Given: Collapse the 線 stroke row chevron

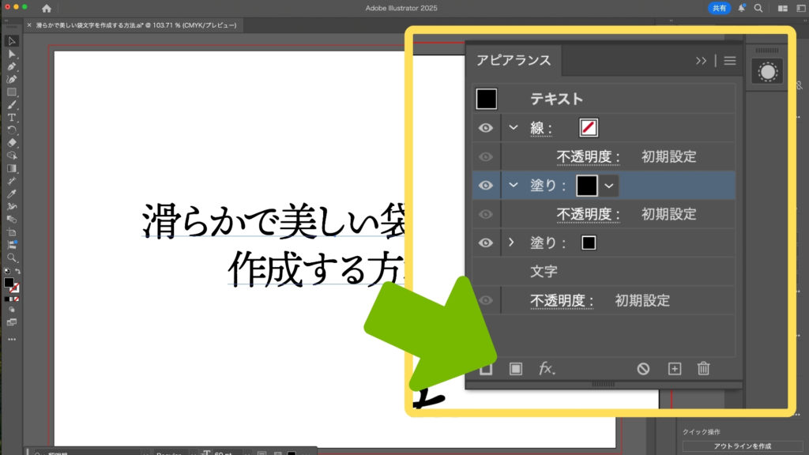Looking at the screenshot, I should point(514,128).
